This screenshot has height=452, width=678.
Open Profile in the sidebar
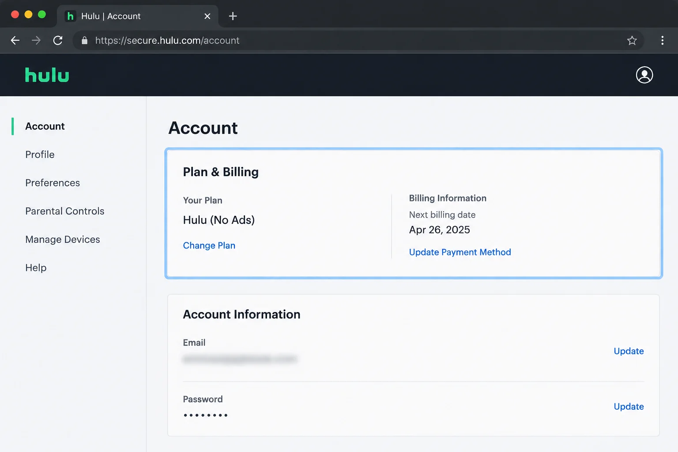[40, 154]
